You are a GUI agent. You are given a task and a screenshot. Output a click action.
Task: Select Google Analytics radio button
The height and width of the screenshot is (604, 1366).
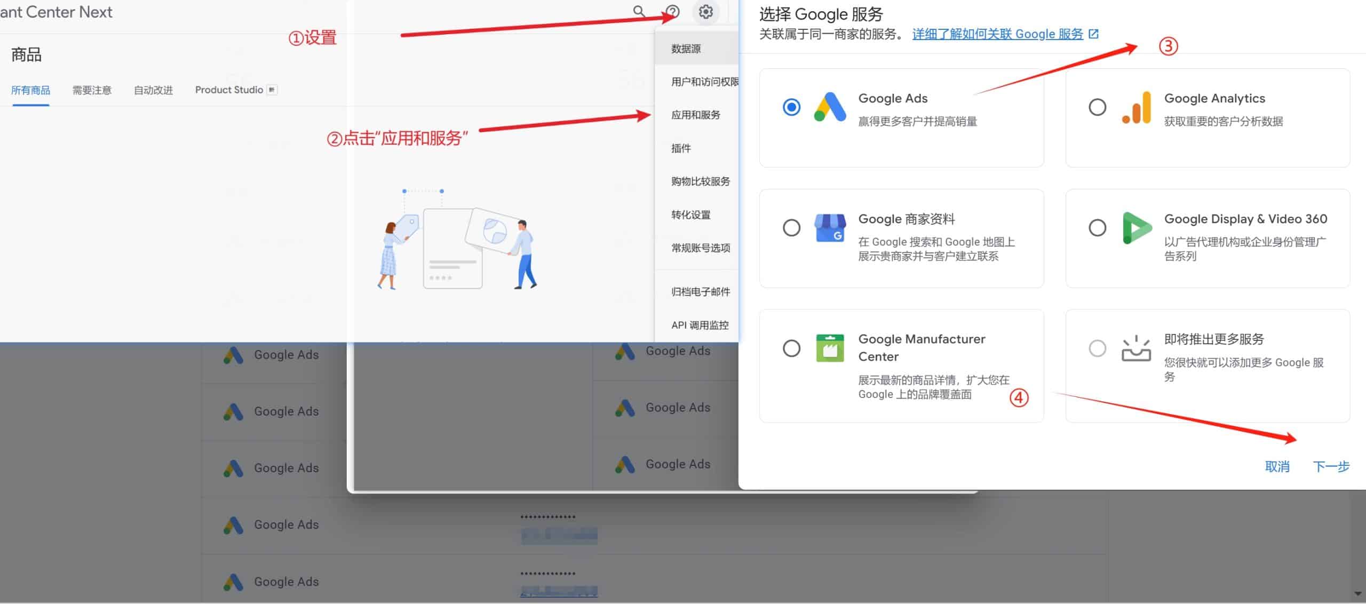click(1096, 106)
